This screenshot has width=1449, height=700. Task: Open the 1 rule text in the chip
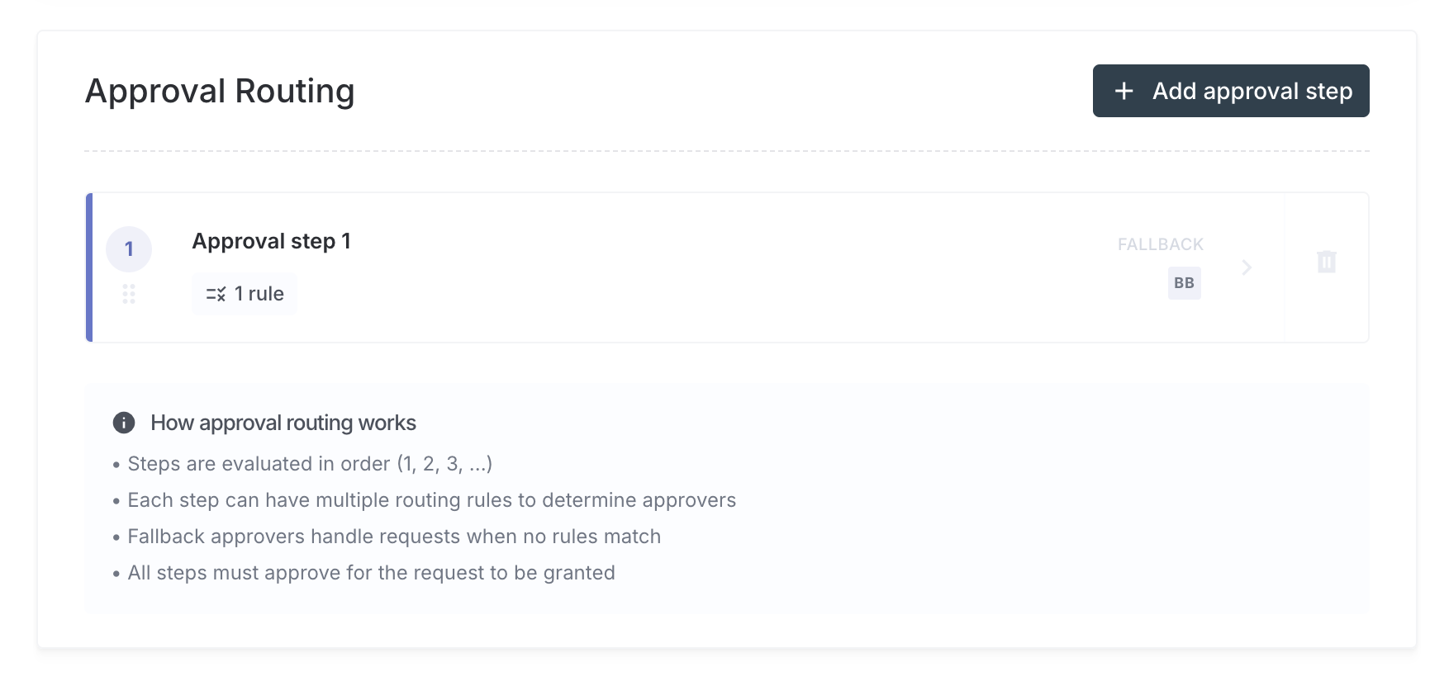259,294
